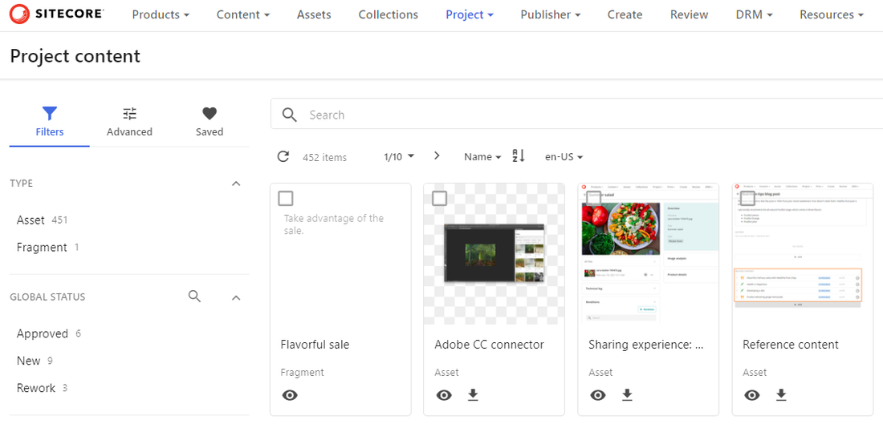The image size is (883, 424).
Task: Go to Assets page
Action: (x=314, y=14)
